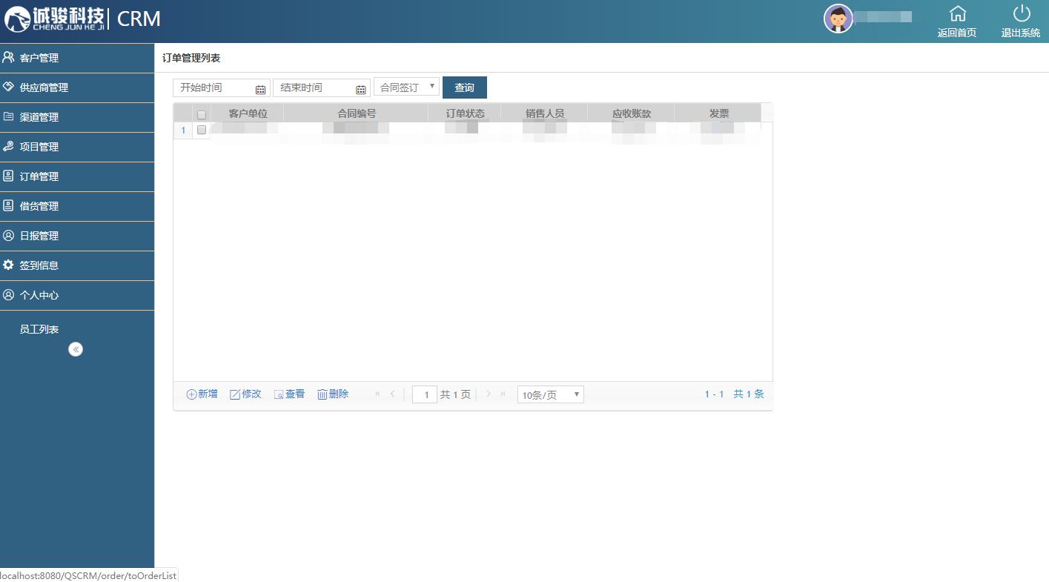The width and height of the screenshot is (1049, 582).
Task: Open 借货管理 menu
Action: click(x=77, y=206)
